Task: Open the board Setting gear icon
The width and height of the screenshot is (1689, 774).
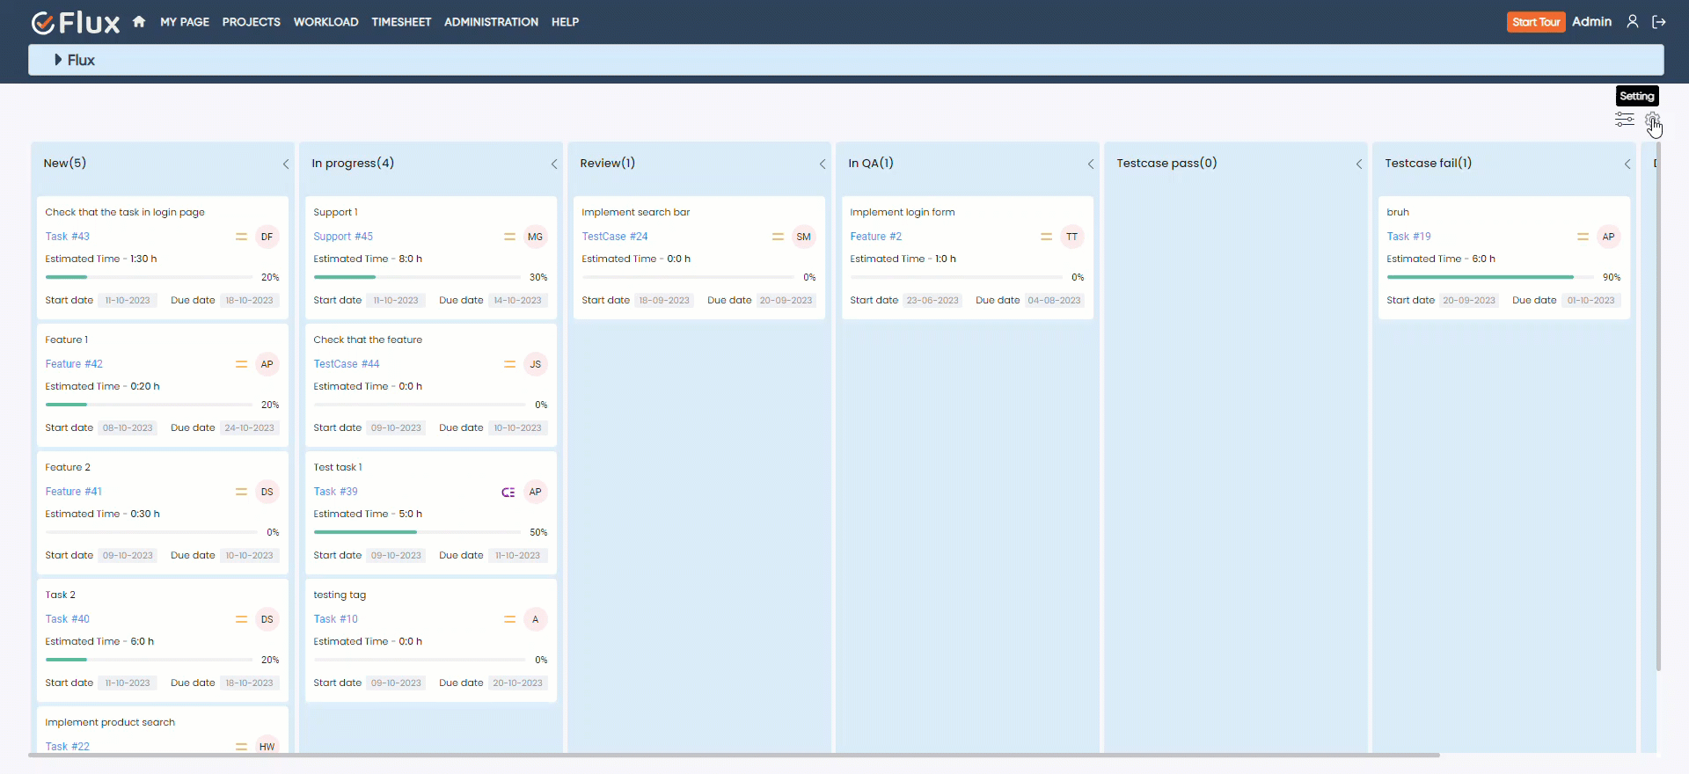Action: tap(1652, 120)
